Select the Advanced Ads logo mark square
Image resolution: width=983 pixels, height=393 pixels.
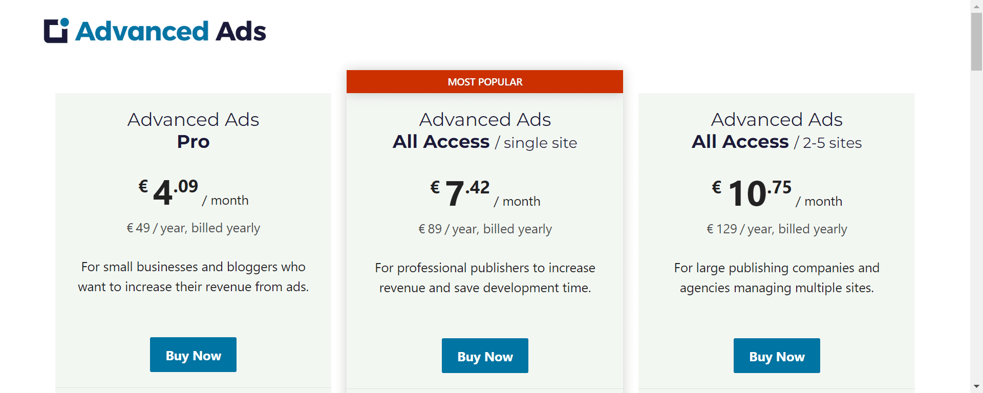pos(54,32)
